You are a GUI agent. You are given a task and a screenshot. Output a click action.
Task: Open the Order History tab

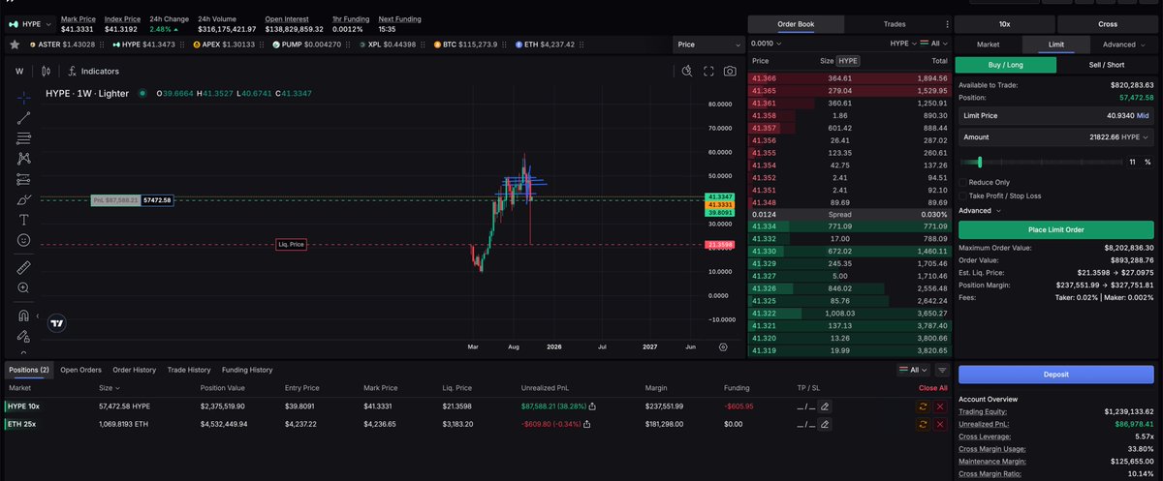tap(134, 370)
